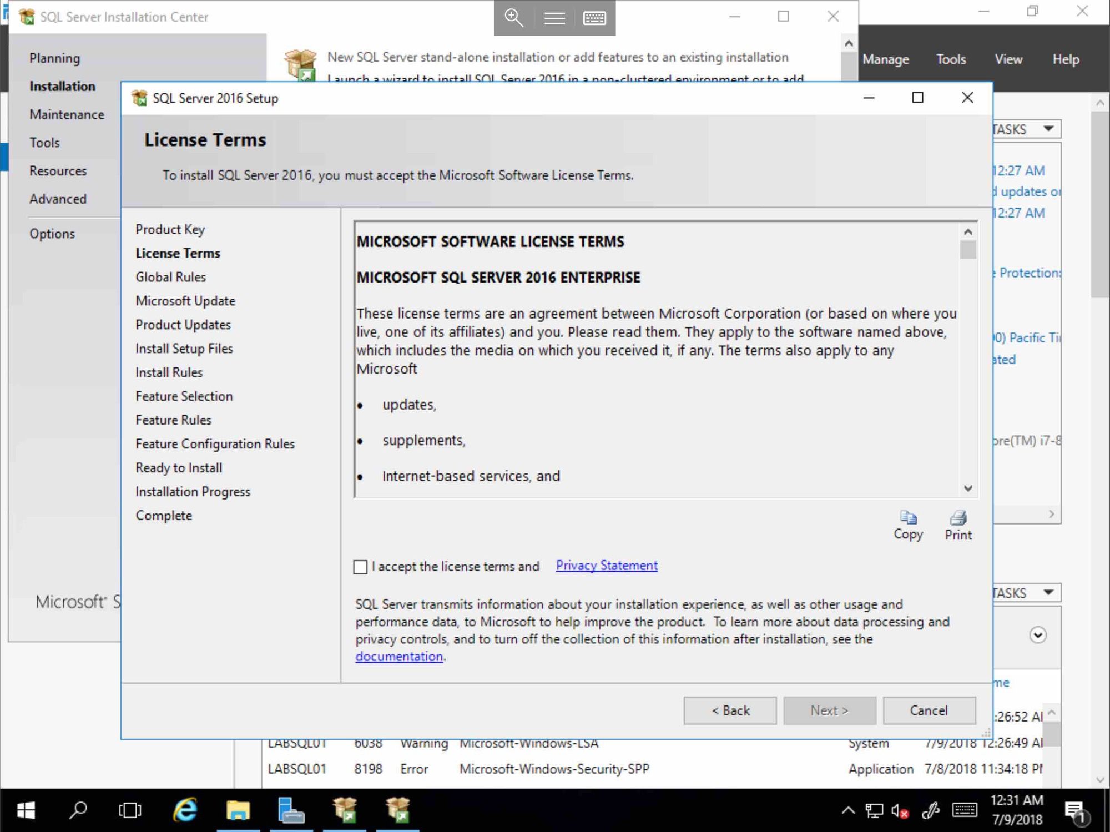Click the Next button
The height and width of the screenshot is (832, 1110).
click(x=830, y=710)
